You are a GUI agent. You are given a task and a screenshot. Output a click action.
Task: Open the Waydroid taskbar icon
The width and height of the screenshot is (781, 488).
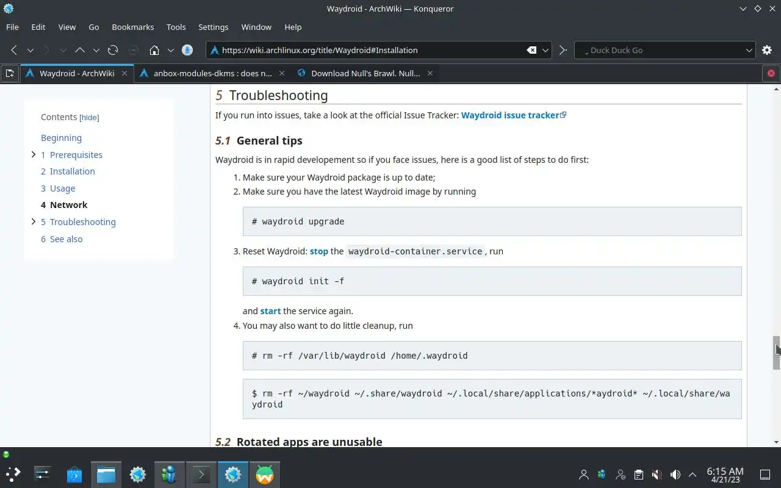point(265,474)
